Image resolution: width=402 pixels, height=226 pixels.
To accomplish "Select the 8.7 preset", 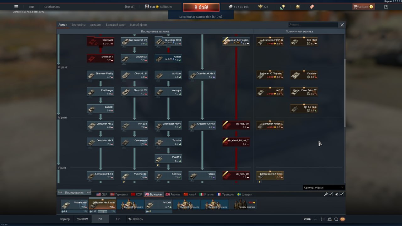I will [117, 219].
